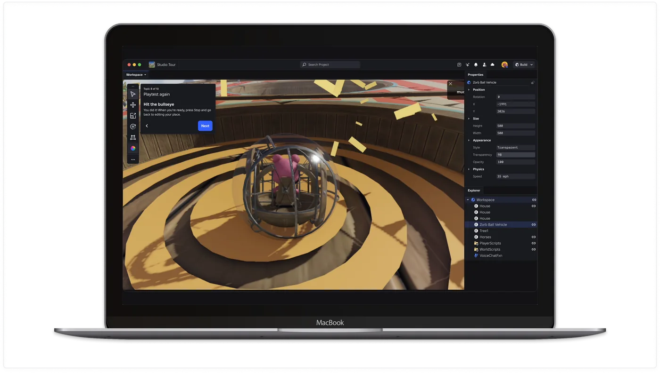Click the link icon on the PlayerScripts row
The width and height of the screenshot is (660, 373).
pos(534,243)
